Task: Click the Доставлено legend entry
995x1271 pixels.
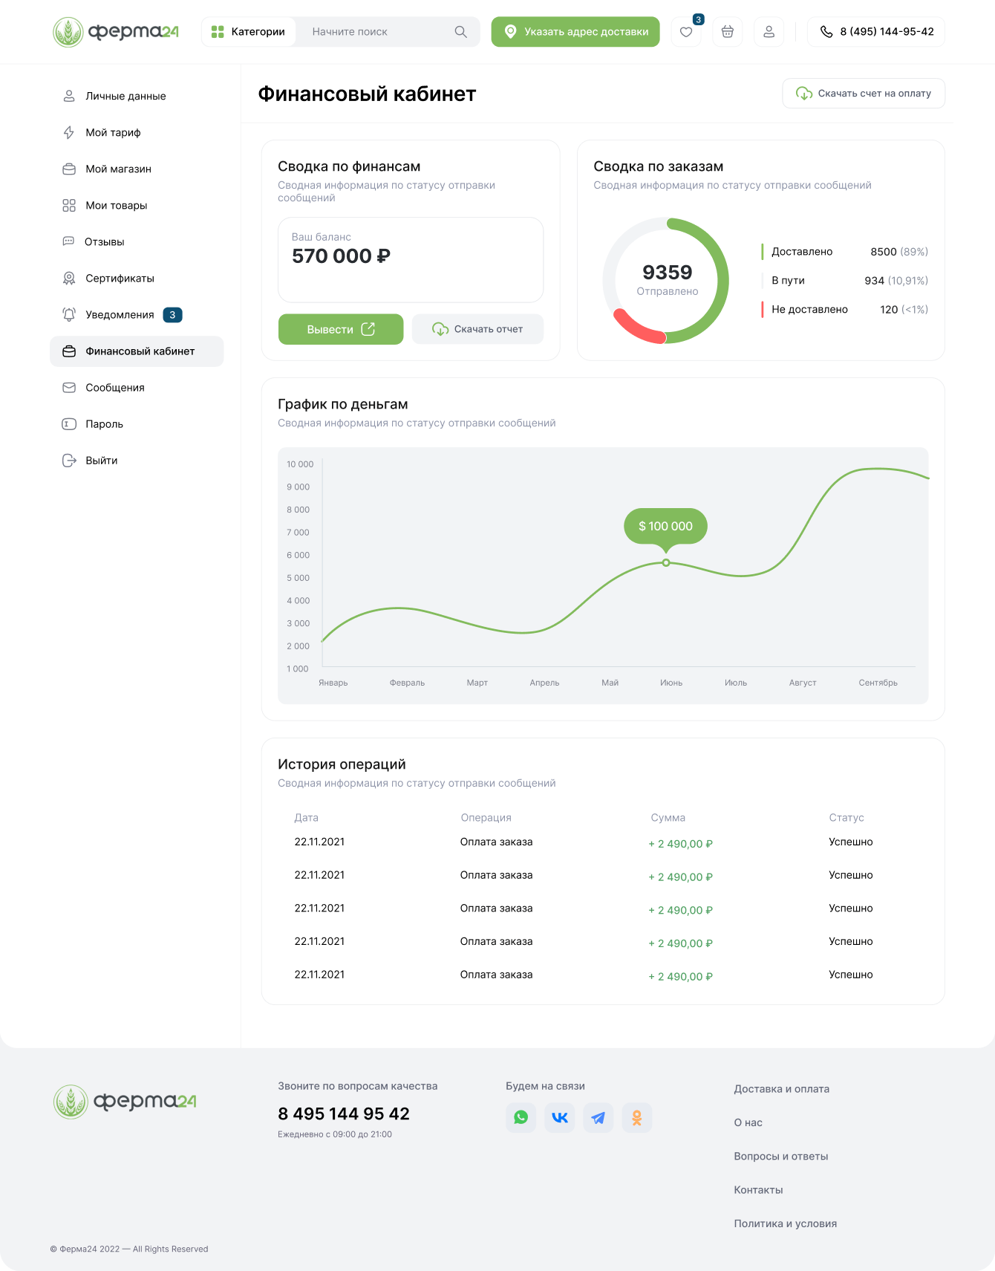Action: 845,252
